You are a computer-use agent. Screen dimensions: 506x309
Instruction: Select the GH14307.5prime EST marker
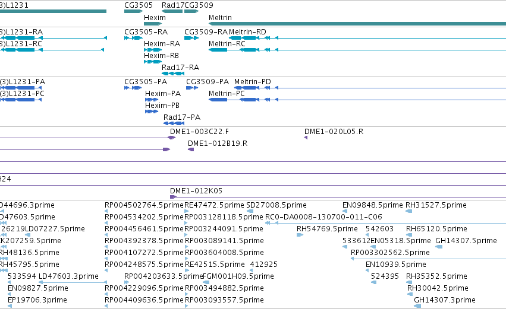(x=439, y=247)
